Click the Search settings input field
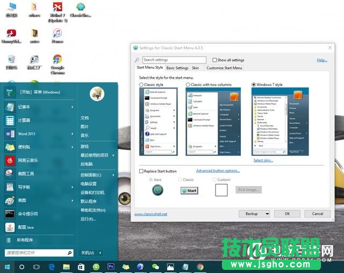 pos(174,60)
